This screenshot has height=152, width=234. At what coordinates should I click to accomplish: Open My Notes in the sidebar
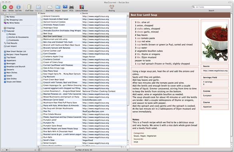coord(10,17)
